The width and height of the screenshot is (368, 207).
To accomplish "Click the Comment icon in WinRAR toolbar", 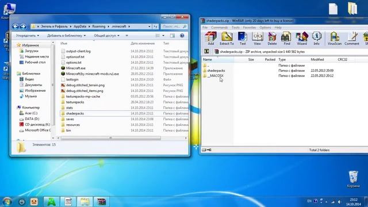I will click(351, 39).
